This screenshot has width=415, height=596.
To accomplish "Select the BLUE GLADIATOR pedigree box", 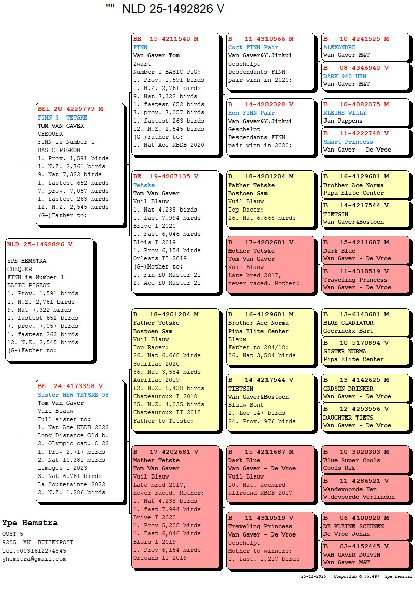I will [x=365, y=322].
